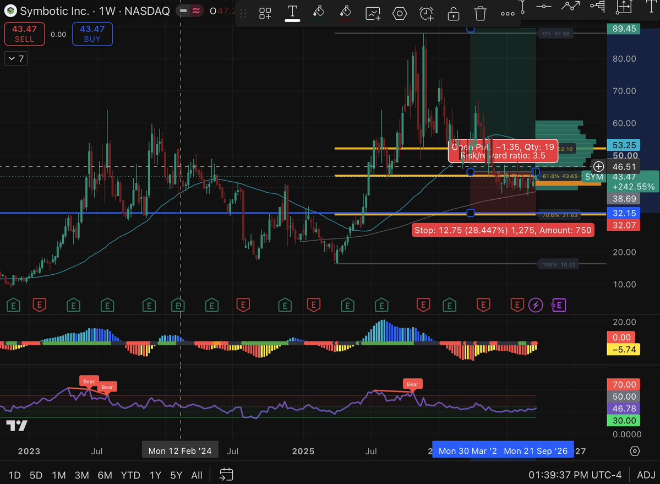Select the measure tool icon
Screen dimensions: 660x484
[x=624, y=6]
